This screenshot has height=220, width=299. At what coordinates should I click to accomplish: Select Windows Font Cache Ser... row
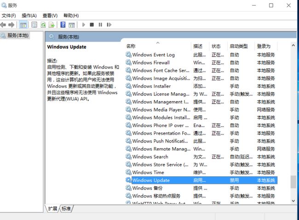point(201,71)
